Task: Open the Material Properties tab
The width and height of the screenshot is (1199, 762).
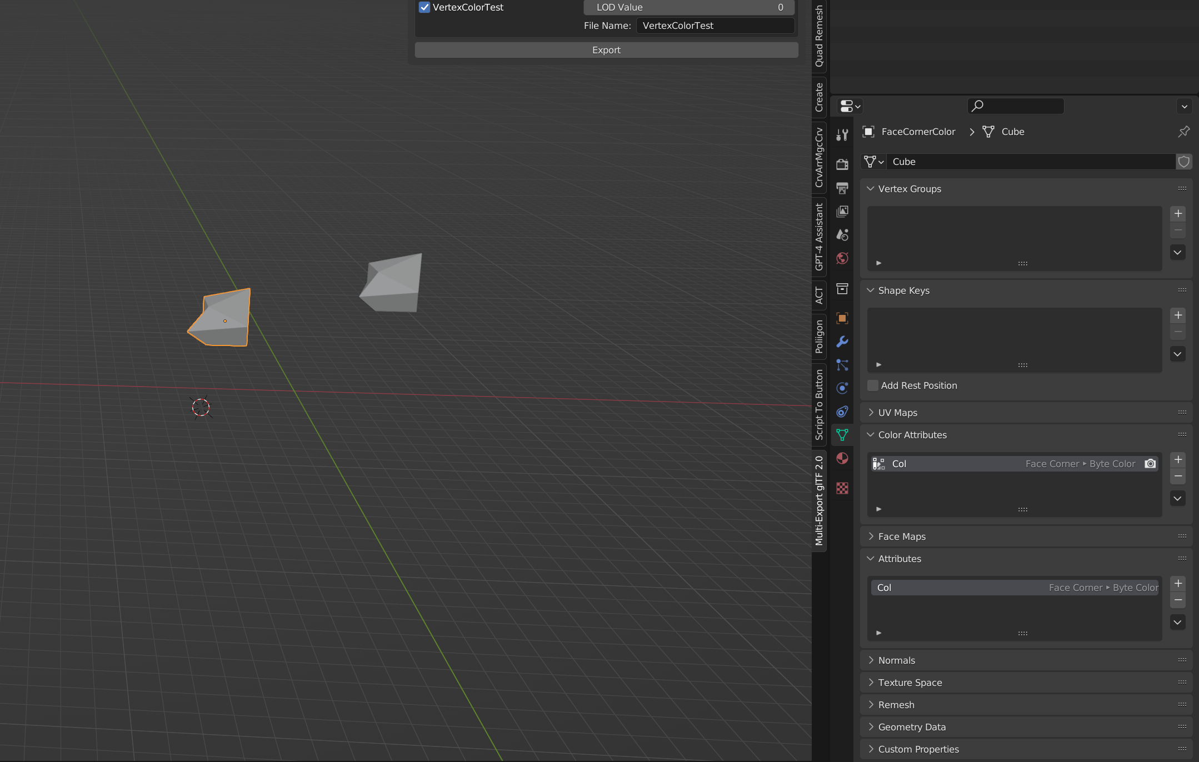Action: click(842, 458)
